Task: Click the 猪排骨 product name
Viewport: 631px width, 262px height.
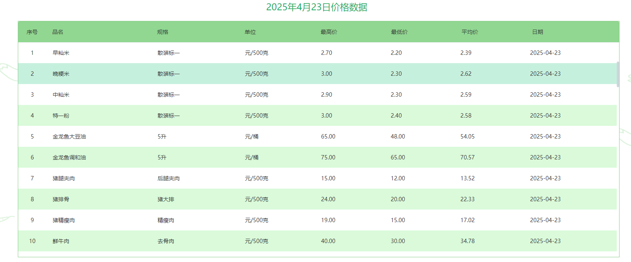Action: pyautogui.click(x=61, y=199)
